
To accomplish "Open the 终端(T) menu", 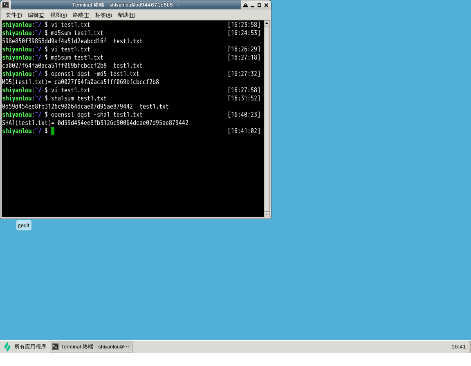I will (x=81, y=15).
